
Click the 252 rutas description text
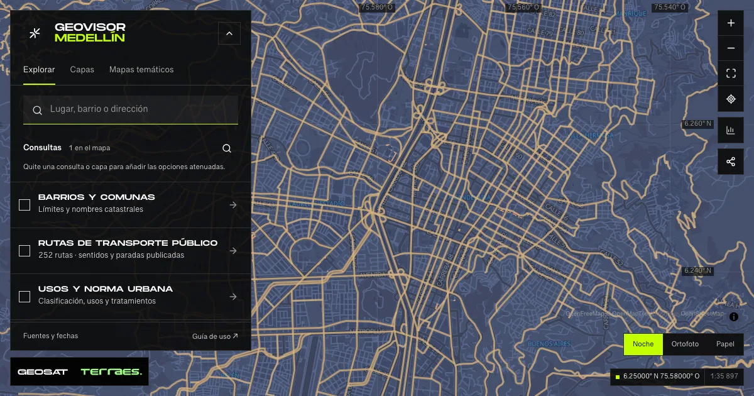click(x=111, y=255)
